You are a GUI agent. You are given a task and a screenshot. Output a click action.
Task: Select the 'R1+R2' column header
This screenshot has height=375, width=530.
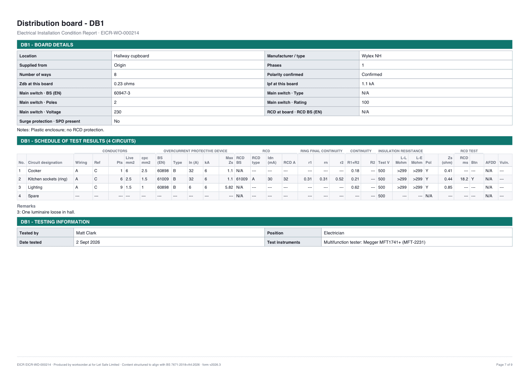click(353, 162)
